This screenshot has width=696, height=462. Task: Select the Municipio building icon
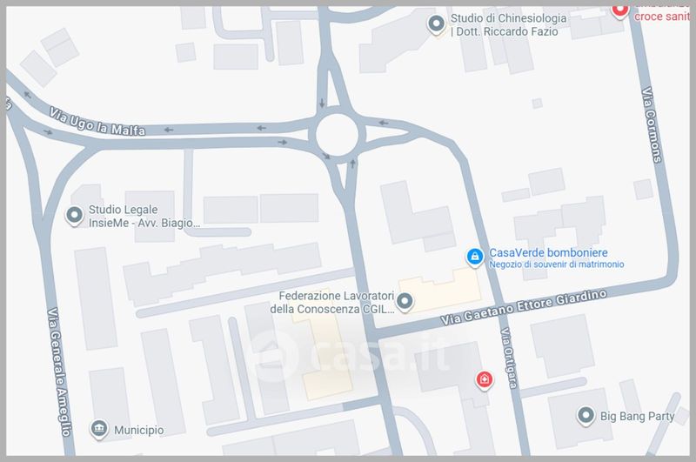99,429
